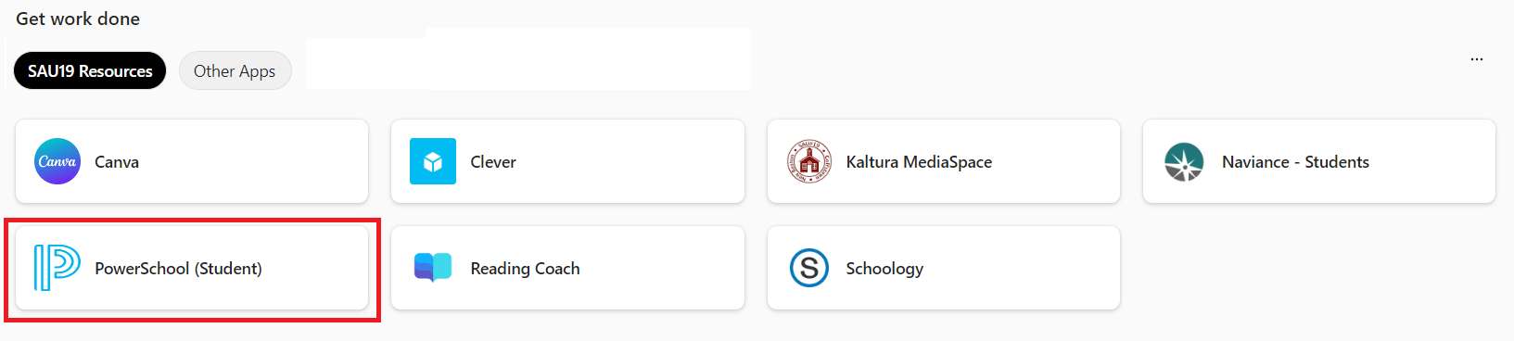Click the Naviance compass star icon
The image size is (1514, 341).
tap(1184, 161)
